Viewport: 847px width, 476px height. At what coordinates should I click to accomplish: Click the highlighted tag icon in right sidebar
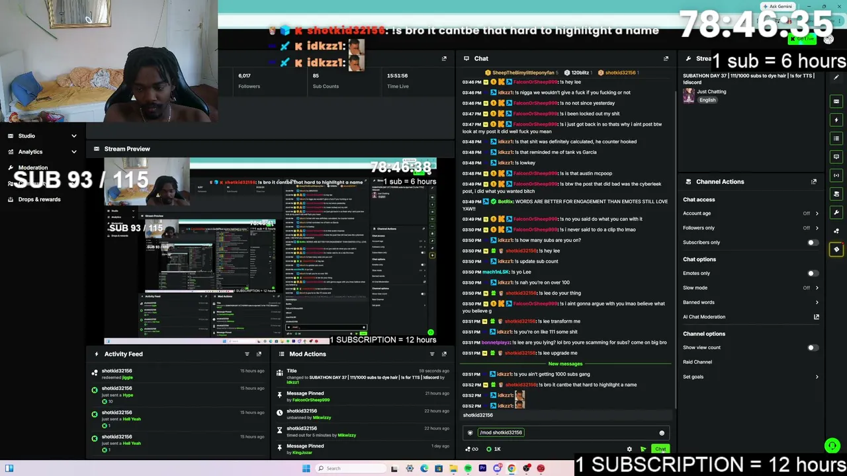point(836,249)
